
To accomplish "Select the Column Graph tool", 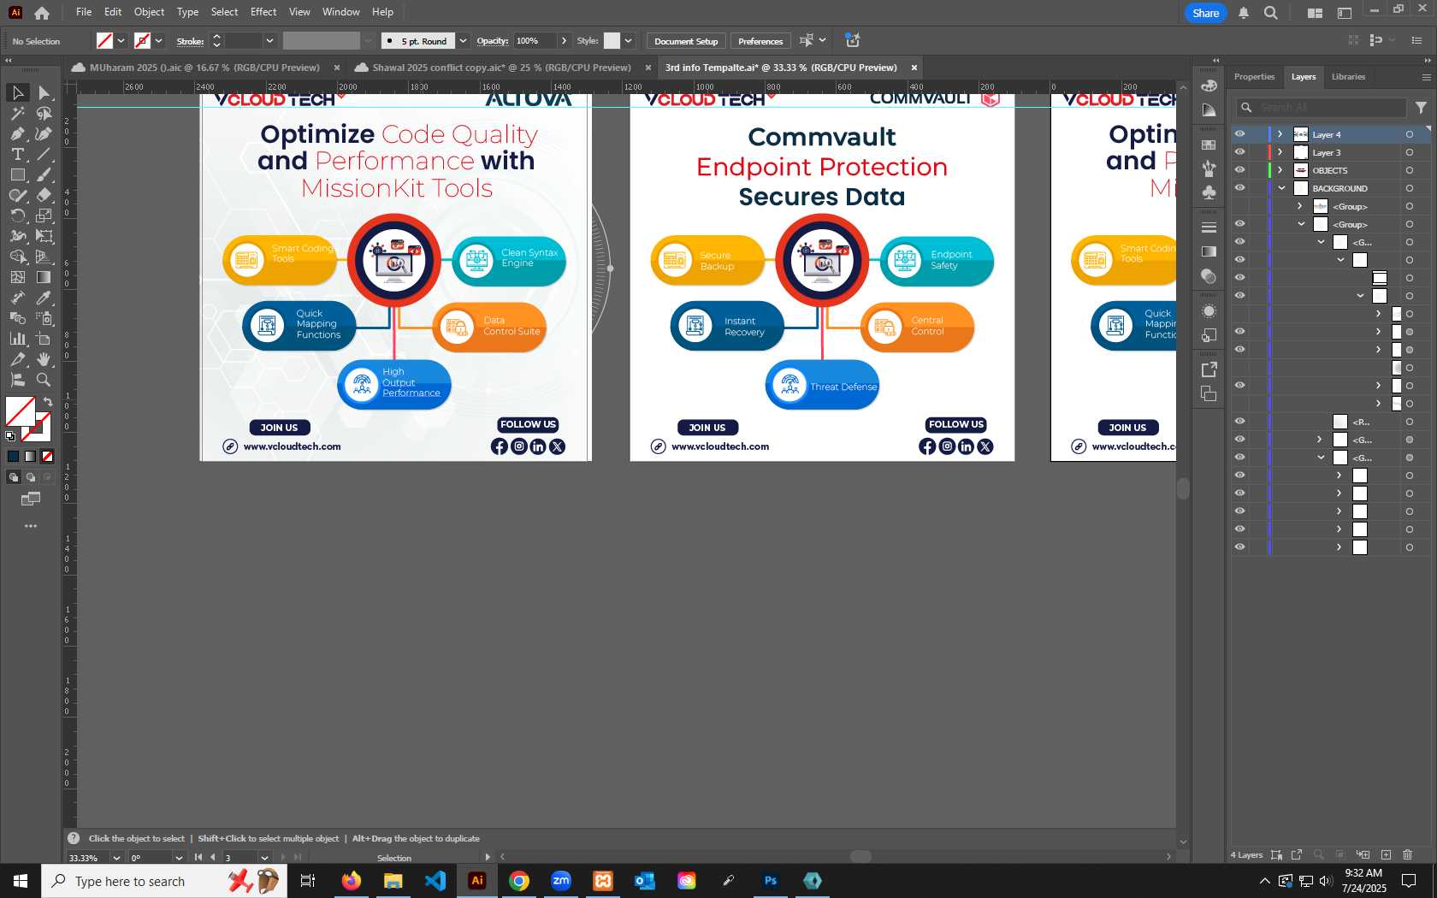I will (17, 339).
